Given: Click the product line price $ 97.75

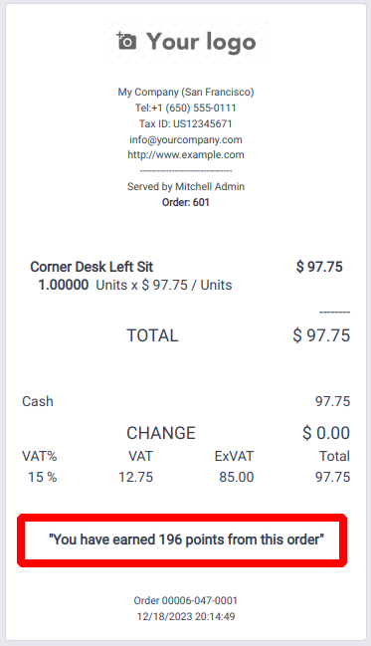Looking at the screenshot, I should [x=319, y=267].
